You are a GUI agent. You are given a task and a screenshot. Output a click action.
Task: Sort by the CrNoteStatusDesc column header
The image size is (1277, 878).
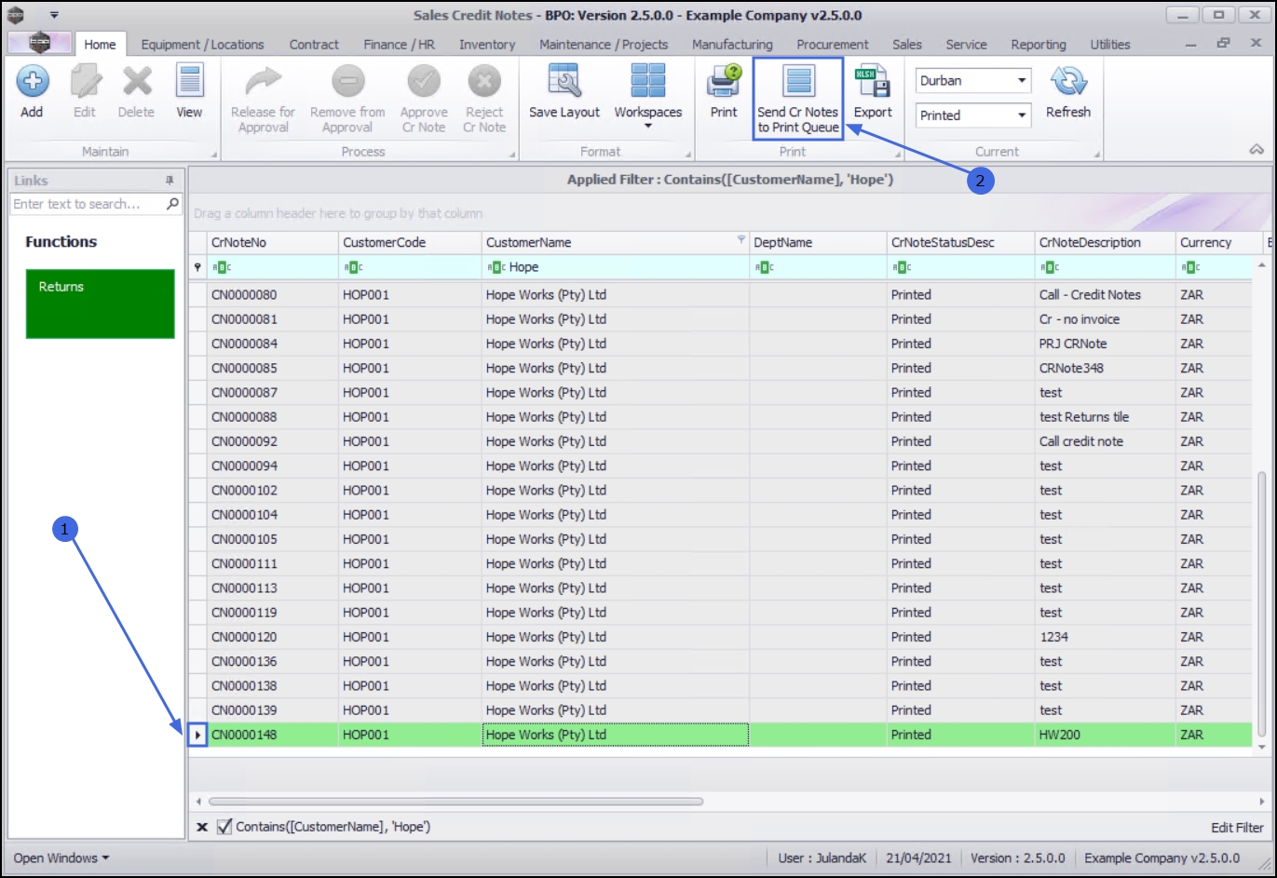tap(961, 242)
